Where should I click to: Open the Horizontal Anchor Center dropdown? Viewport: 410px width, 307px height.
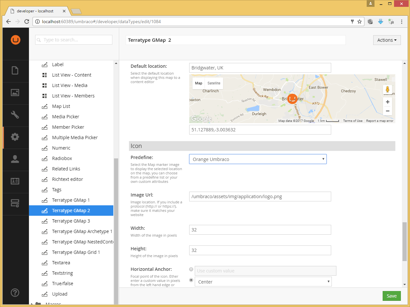pos(263,282)
